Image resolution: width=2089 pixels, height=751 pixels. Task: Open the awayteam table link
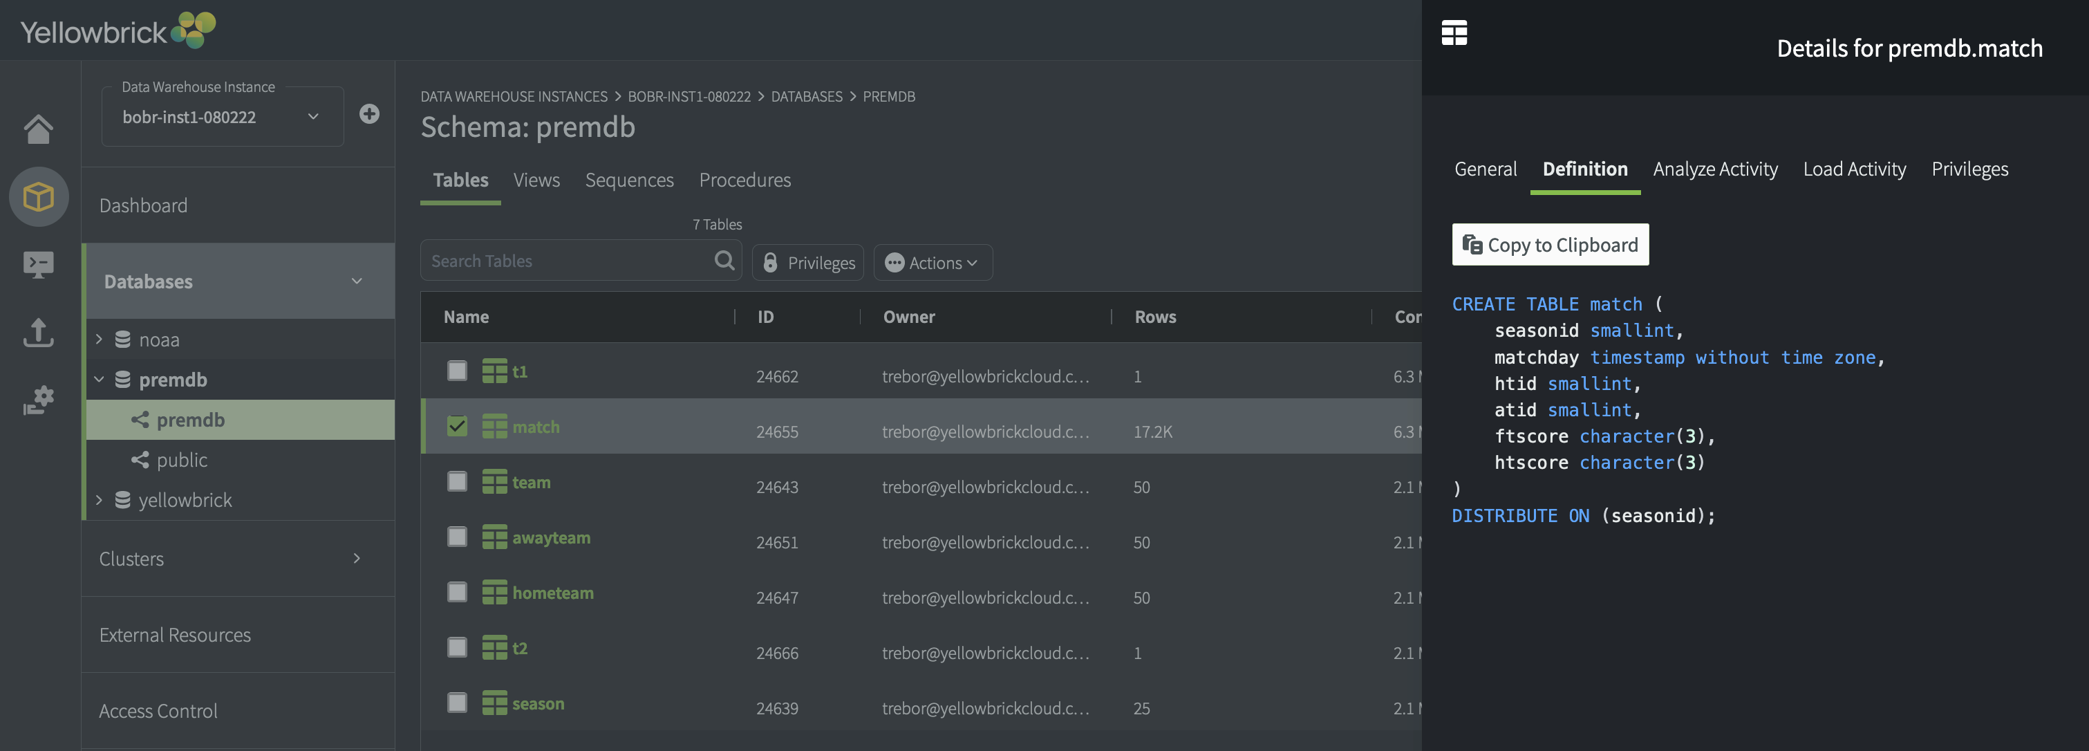(551, 538)
